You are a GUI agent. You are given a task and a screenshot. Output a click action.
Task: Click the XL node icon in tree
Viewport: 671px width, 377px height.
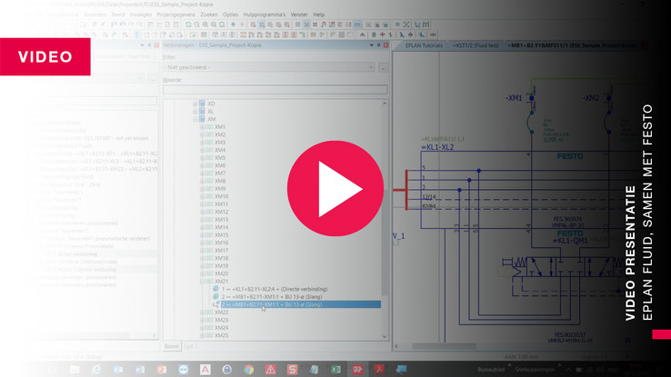(202, 111)
